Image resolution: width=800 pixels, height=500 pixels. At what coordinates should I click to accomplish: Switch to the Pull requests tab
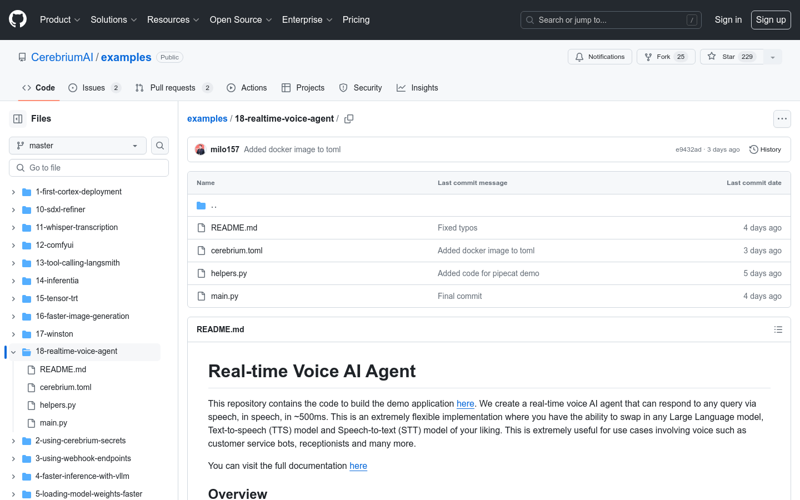point(174,88)
